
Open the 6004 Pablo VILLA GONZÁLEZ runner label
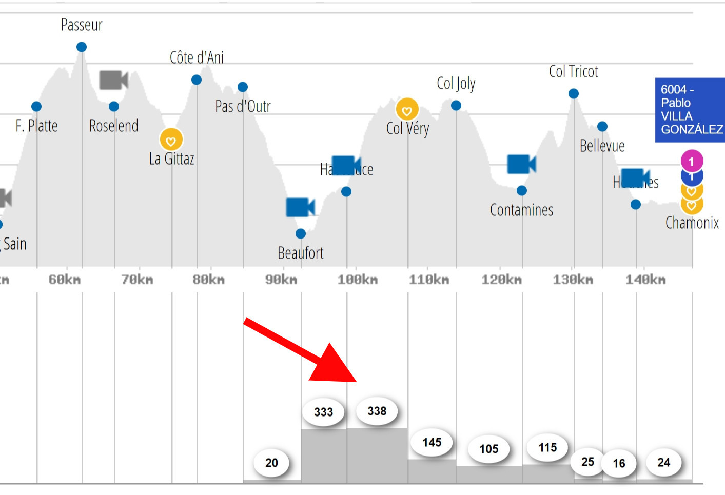click(x=690, y=110)
